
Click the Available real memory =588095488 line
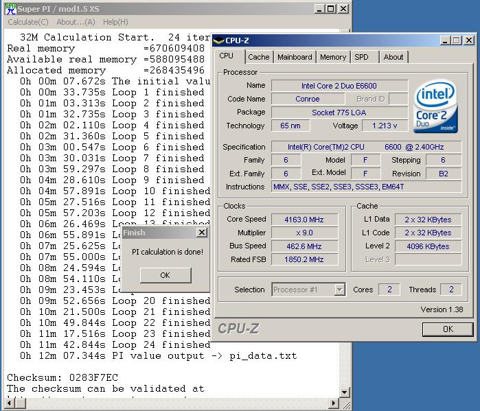[106, 59]
